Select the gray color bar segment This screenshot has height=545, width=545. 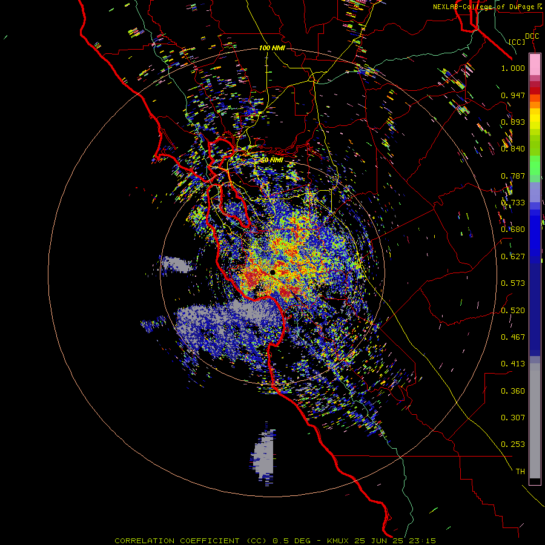tap(535, 421)
